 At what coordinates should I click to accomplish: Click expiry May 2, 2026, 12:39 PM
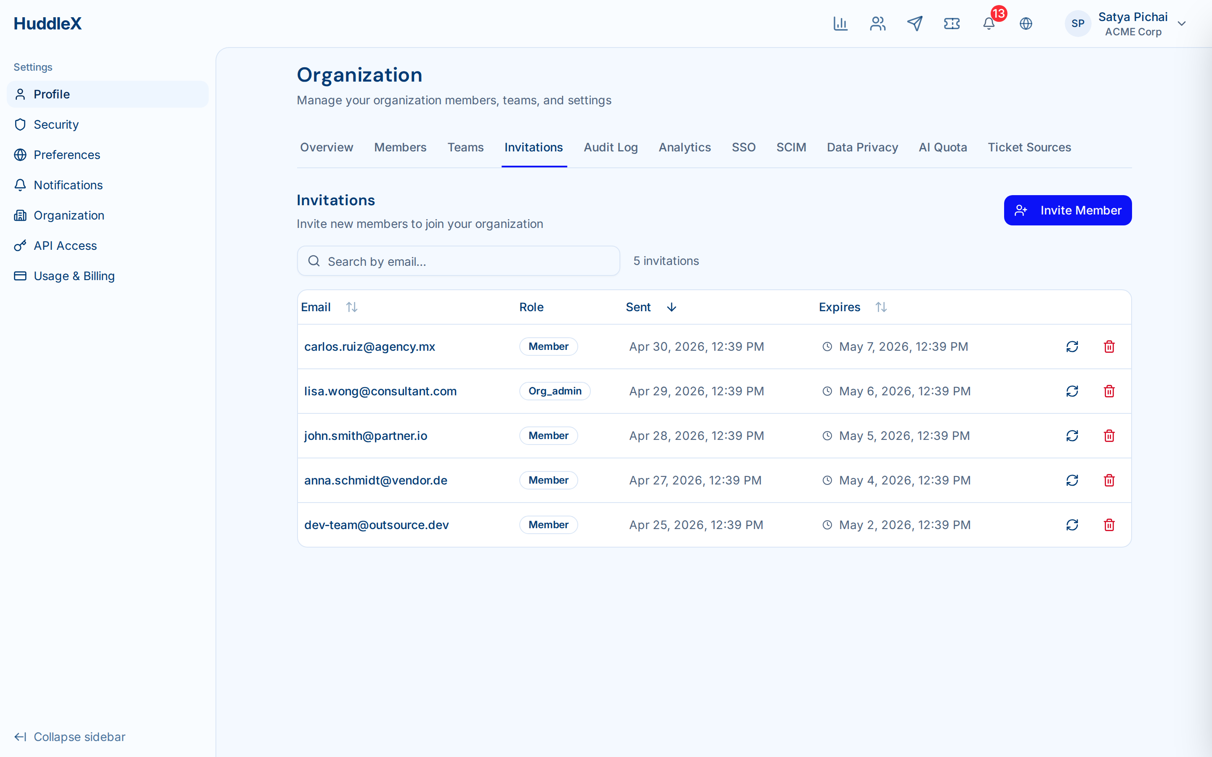click(904, 525)
